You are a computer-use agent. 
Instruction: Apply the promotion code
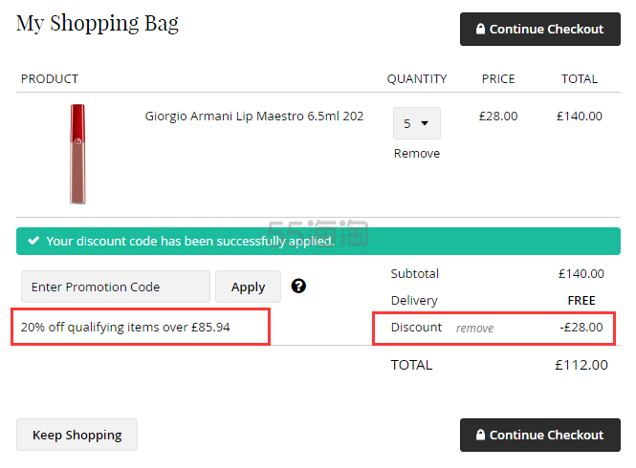click(248, 287)
